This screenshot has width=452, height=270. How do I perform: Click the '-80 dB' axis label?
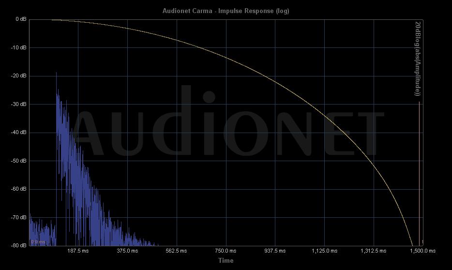click(x=18, y=245)
